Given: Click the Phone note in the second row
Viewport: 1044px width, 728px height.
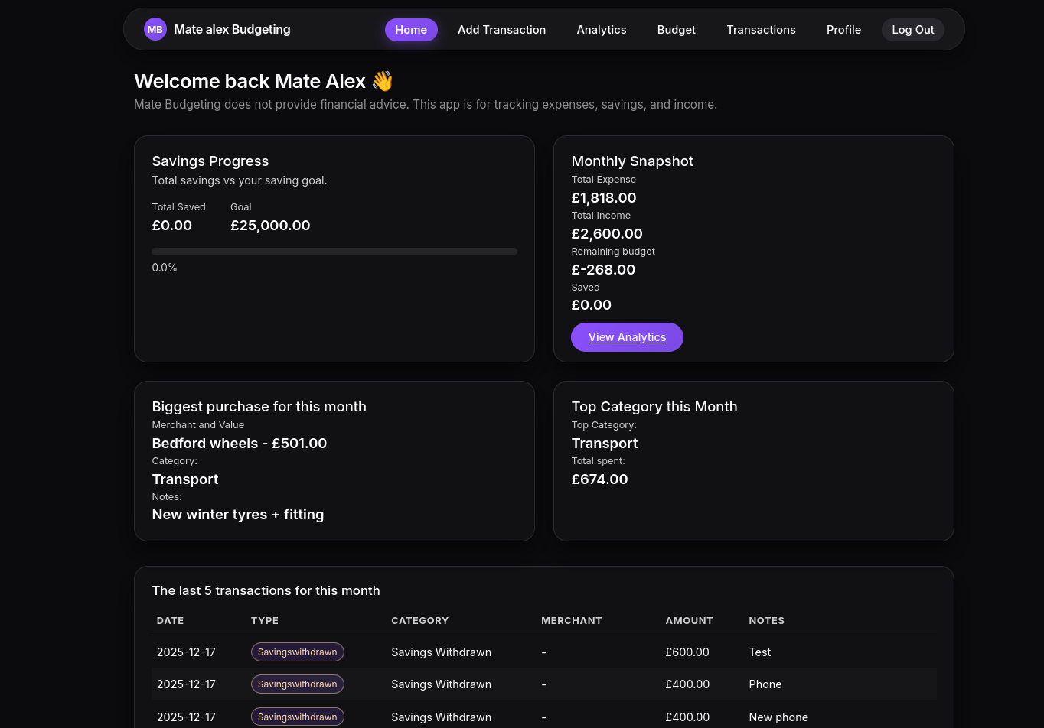Looking at the screenshot, I should coord(765,684).
